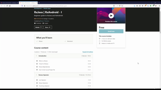
Task: Click the green circular extension icon
Action: [151, 6]
